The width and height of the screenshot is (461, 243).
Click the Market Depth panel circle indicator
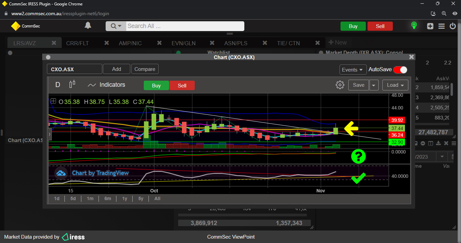point(321,53)
